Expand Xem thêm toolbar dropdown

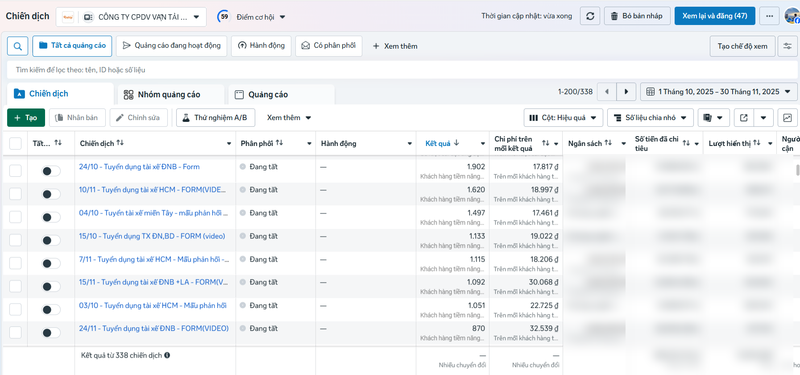point(289,118)
